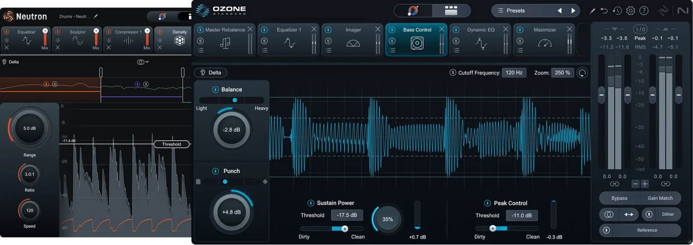
Task: Select the Equalizer 1 curve icon in Ozone
Action: (289, 43)
